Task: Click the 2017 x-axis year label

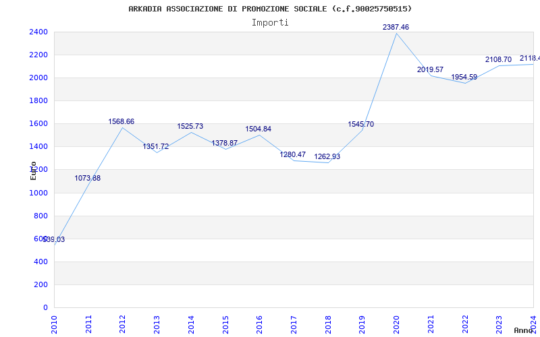Action: coord(294,324)
